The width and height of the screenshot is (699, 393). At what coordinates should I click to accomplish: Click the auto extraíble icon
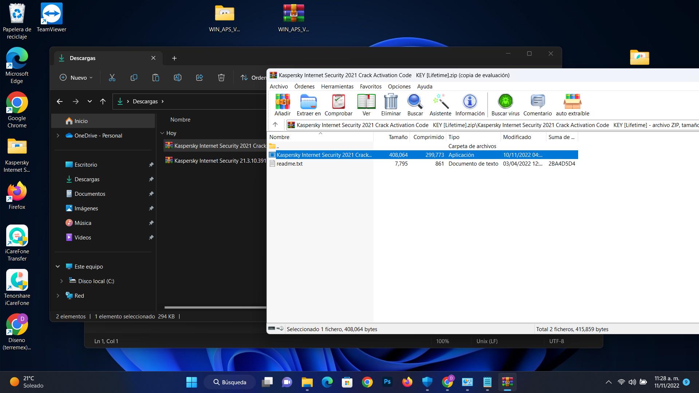[572, 104]
